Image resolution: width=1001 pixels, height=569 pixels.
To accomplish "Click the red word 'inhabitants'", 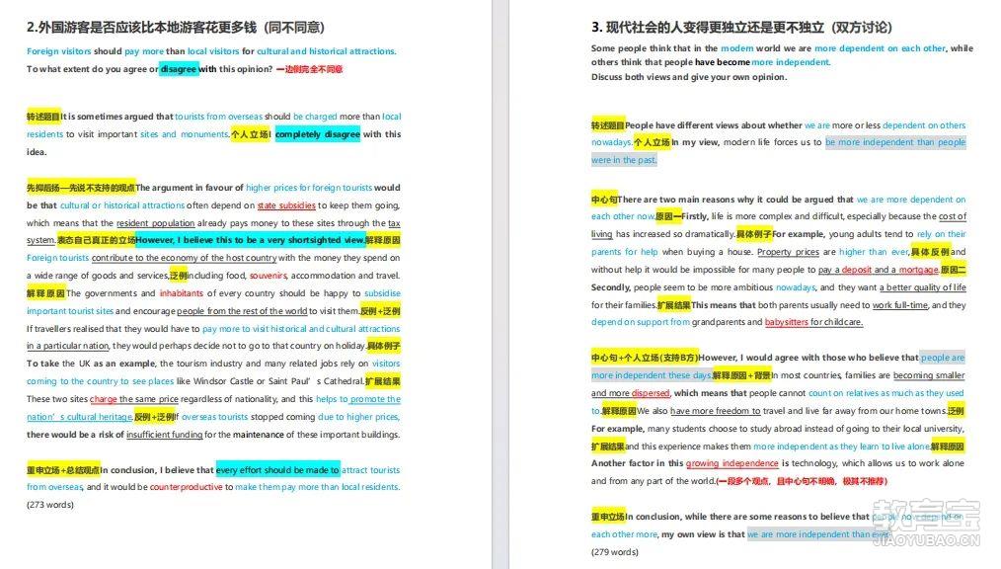I will 181,293.
